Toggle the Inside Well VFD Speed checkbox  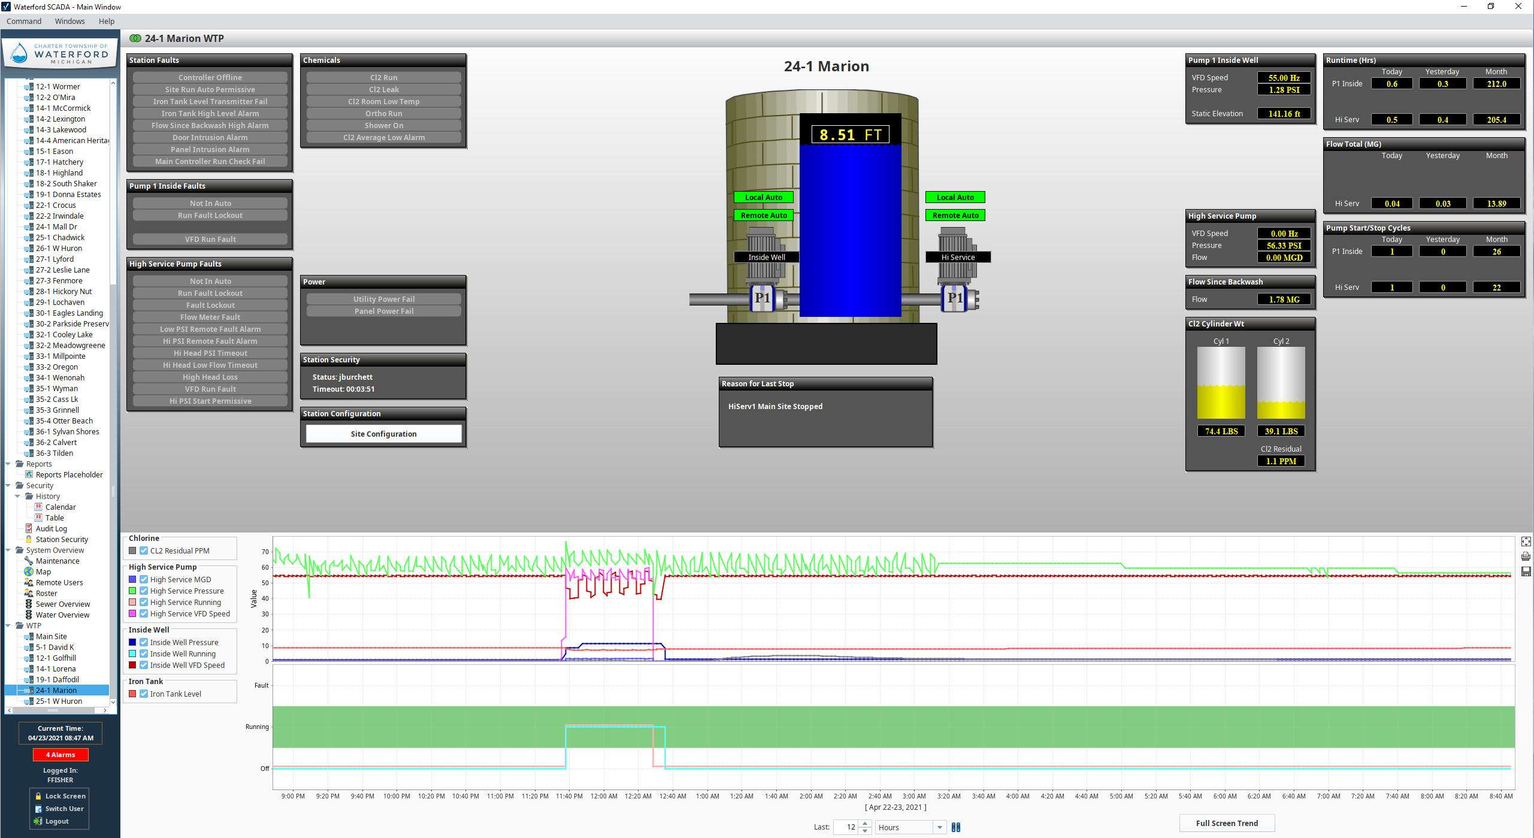tap(144, 665)
